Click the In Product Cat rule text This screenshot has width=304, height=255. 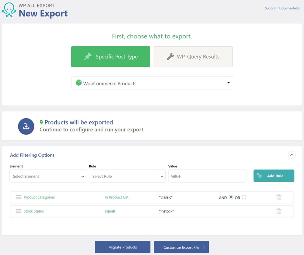click(116, 197)
